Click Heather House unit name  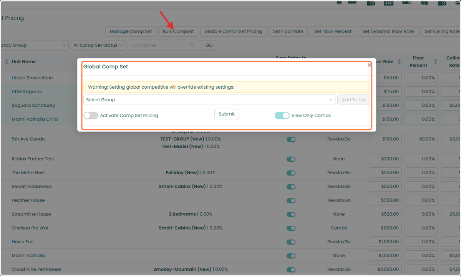[28, 200]
